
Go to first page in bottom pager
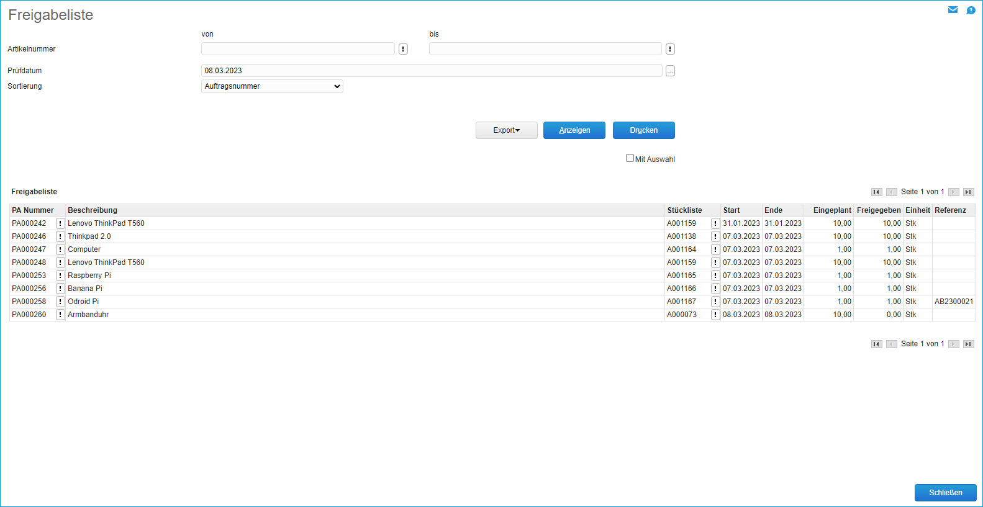(x=876, y=344)
